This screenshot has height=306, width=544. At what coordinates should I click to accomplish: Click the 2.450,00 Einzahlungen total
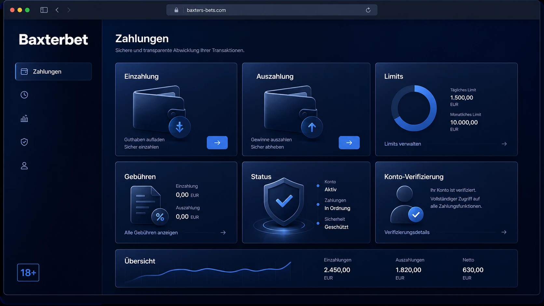pos(337,270)
